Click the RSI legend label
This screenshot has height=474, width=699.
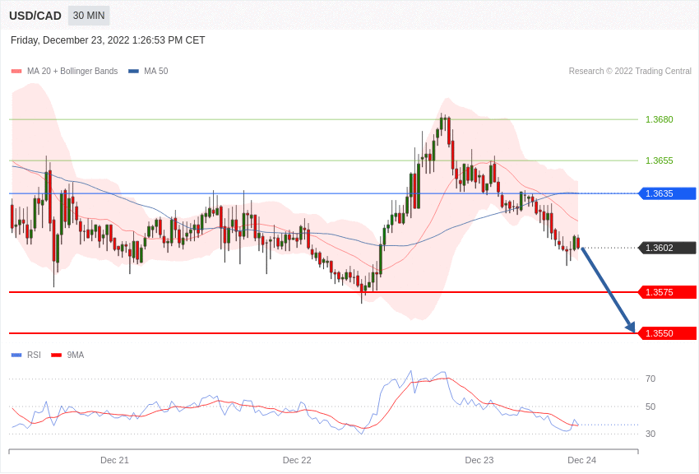[x=34, y=355]
